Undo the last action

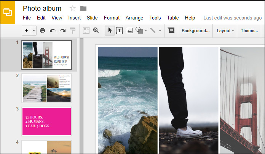(53, 31)
